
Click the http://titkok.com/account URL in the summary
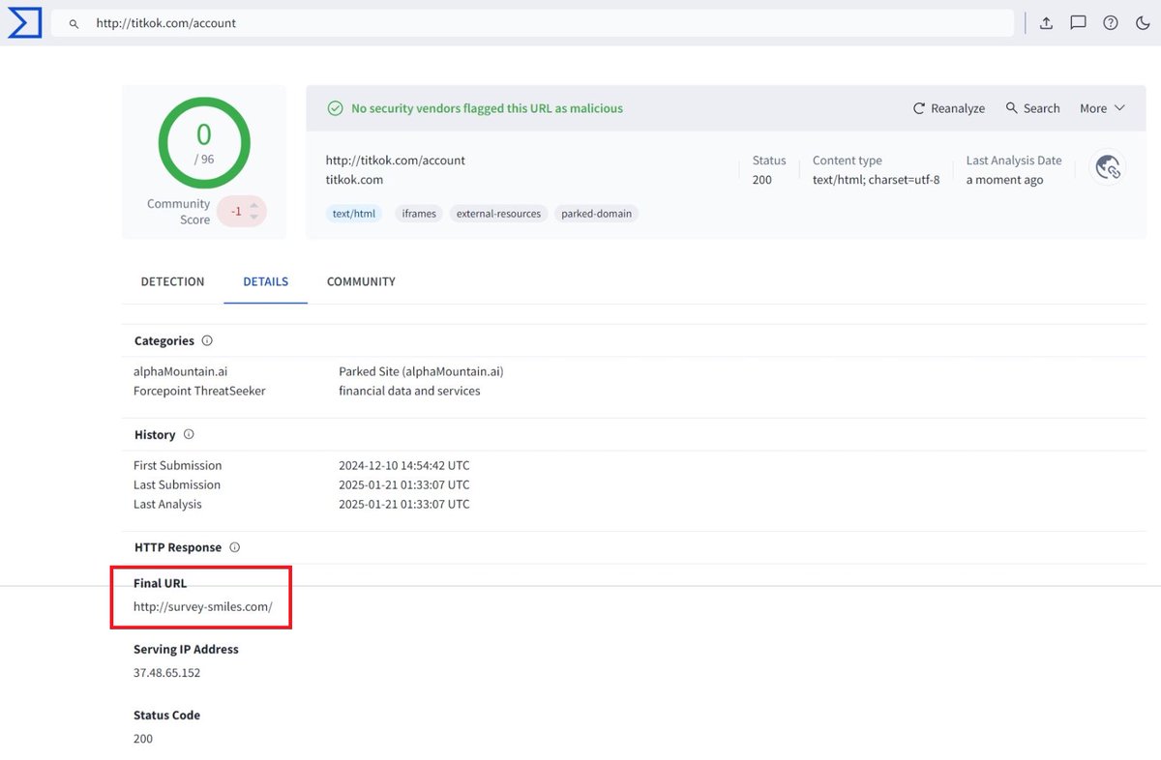pos(396,161)
